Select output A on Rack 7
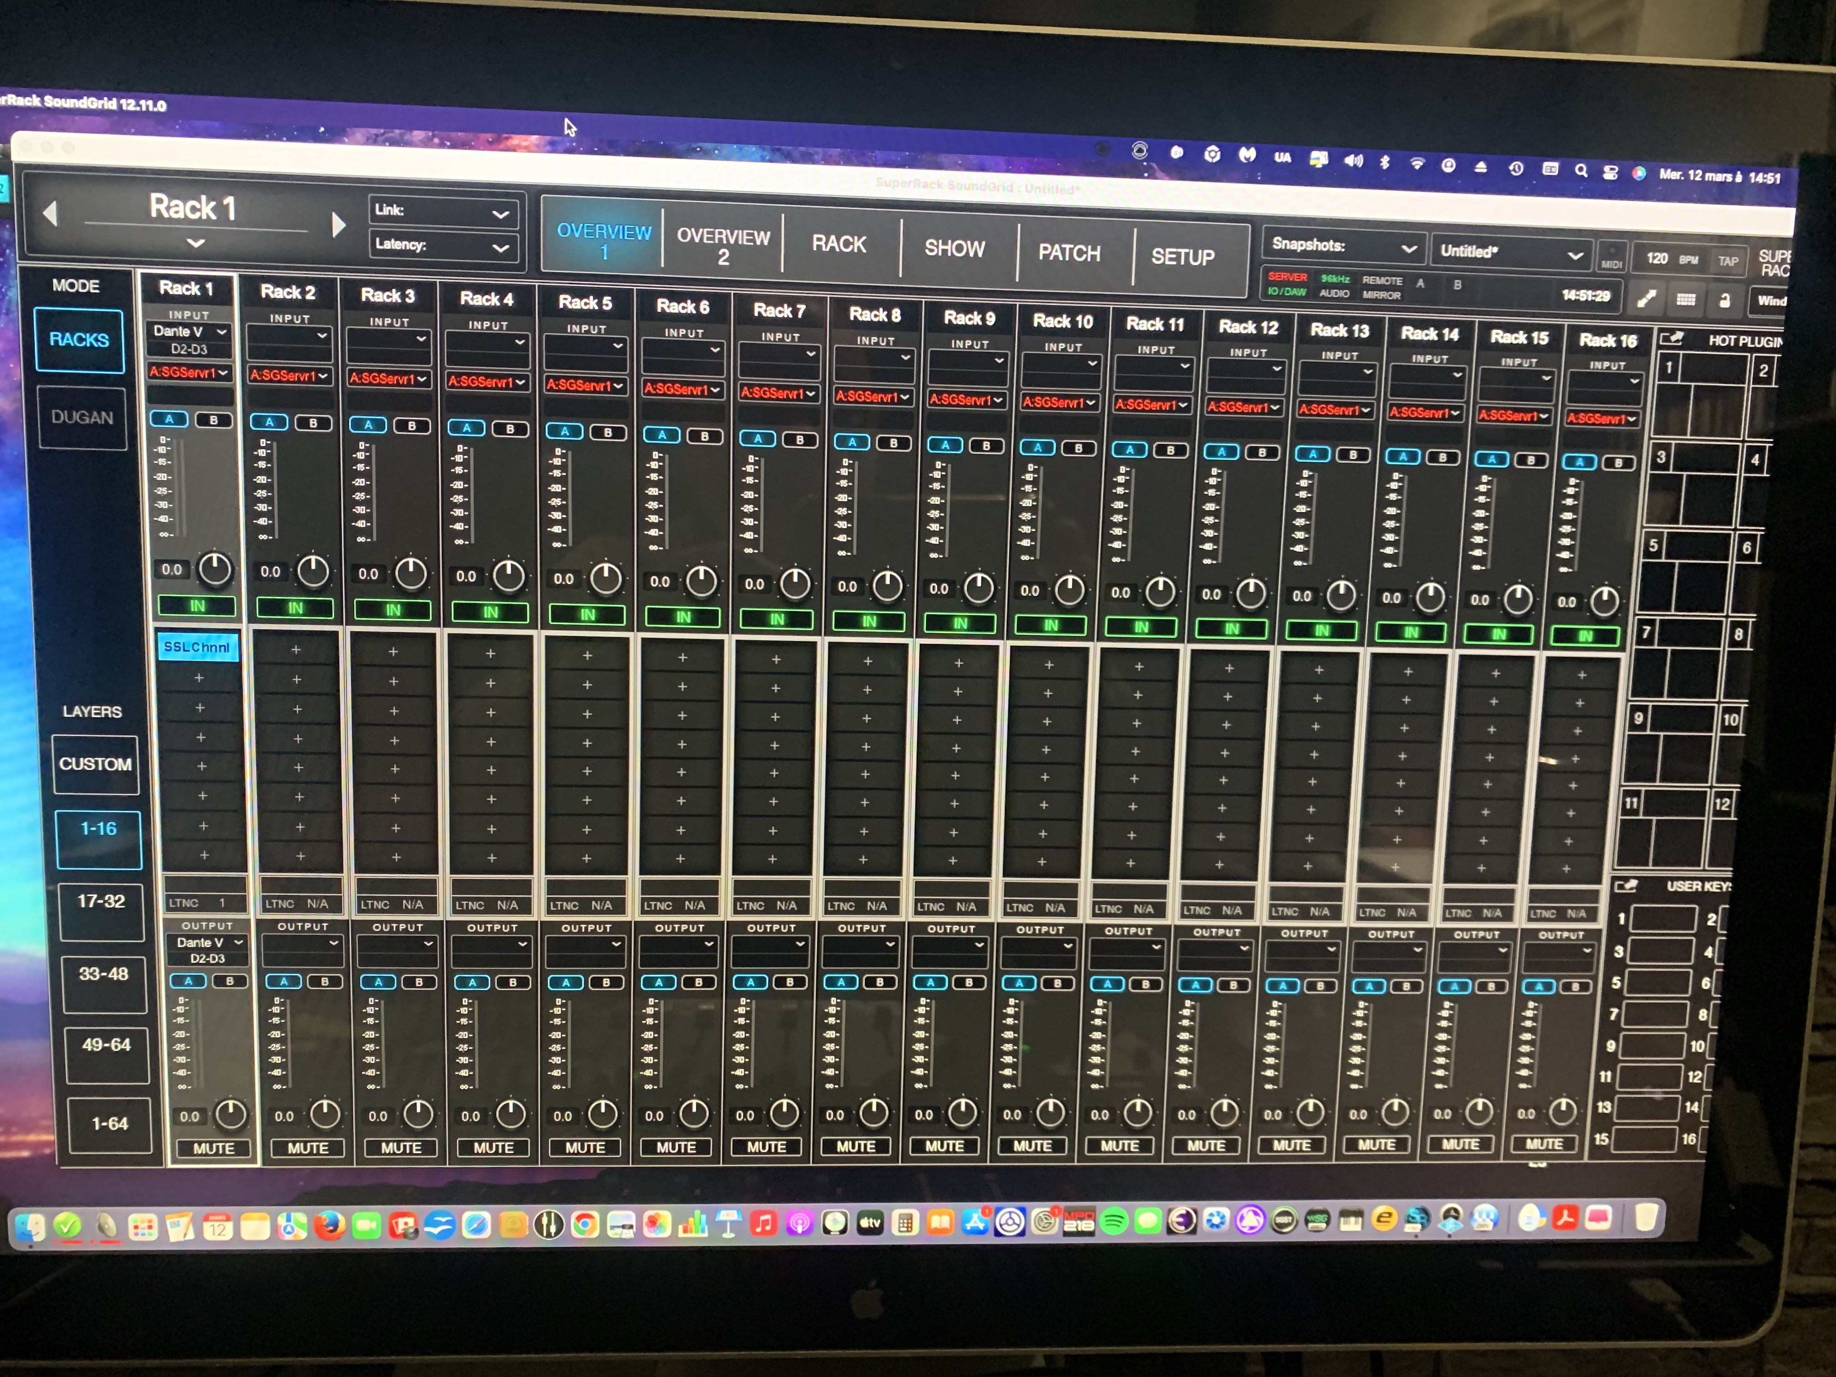Viewport: 1836px width, 1377px height. [x=750, y=983]
